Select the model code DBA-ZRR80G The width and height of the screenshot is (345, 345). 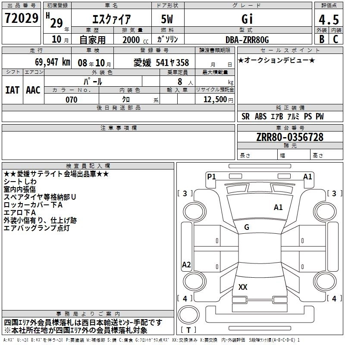point(247,40)
